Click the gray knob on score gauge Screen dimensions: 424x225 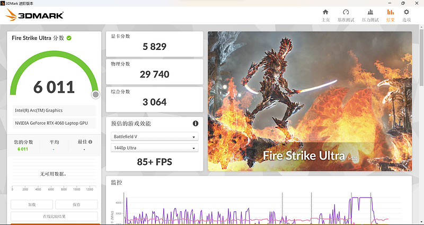pyautogui.click(x=95, y=94)
